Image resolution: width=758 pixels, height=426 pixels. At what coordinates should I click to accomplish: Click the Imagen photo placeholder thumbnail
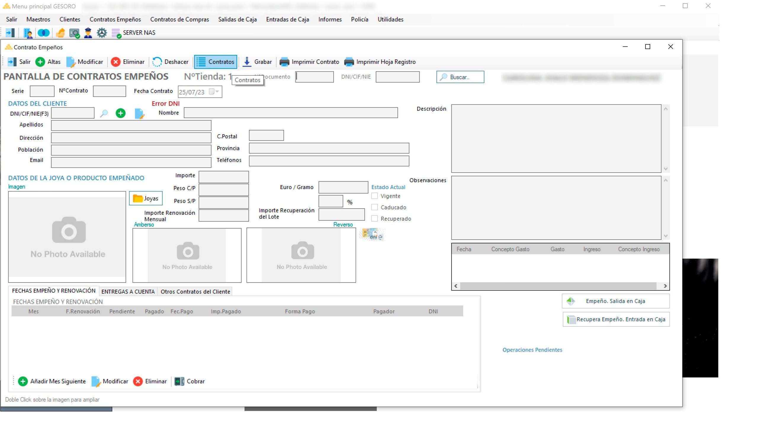click(x=67, y=237)
